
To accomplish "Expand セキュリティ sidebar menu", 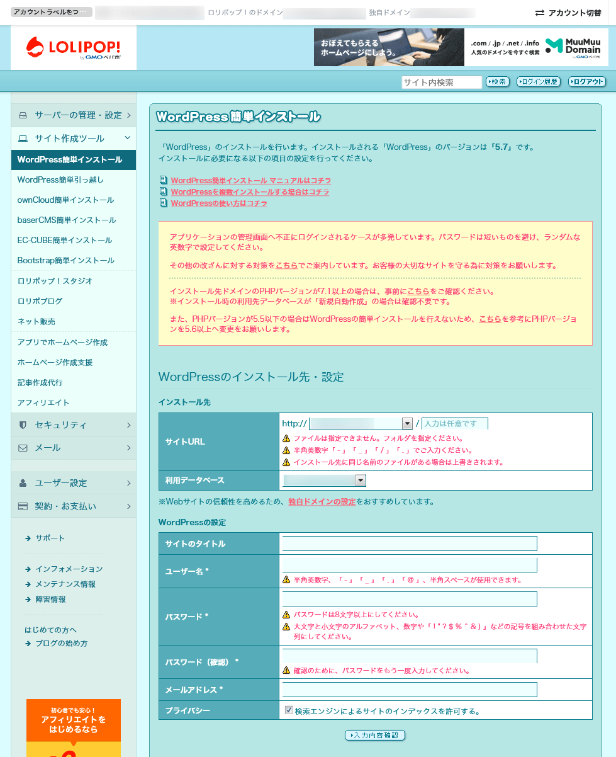I will pos(73,425).
